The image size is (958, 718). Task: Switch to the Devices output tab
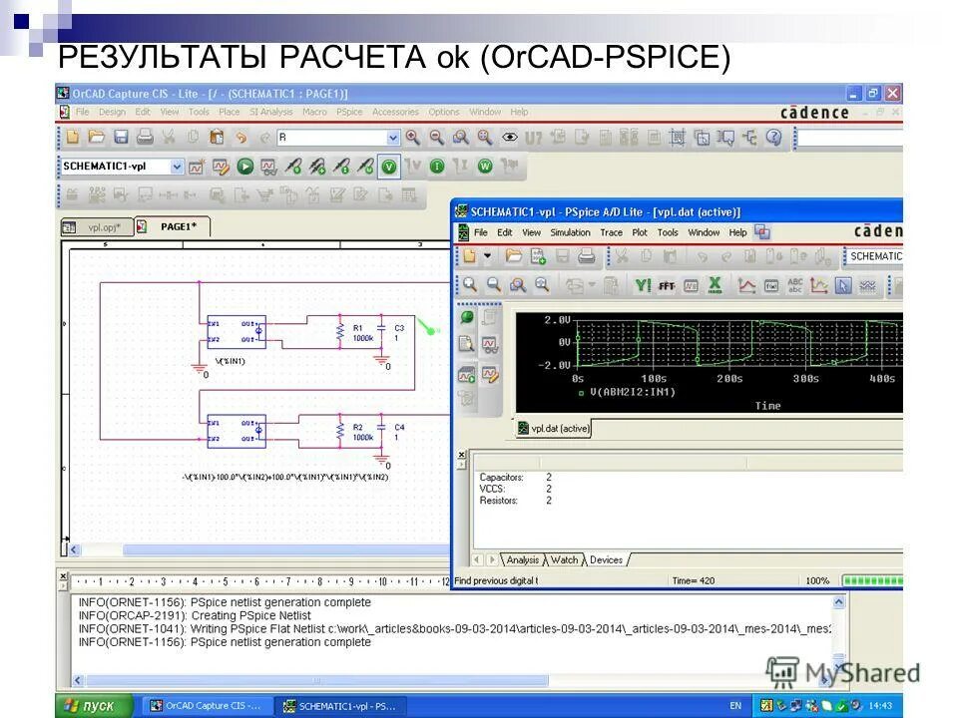[x=606, y=559]
